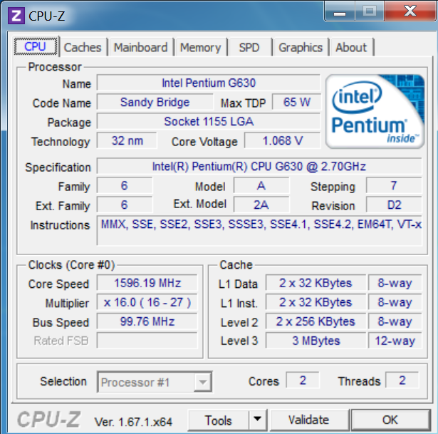Click the Name field 'Intel Pentium G630'
Viewport: 438px width, 434px height.
[209, 83]
